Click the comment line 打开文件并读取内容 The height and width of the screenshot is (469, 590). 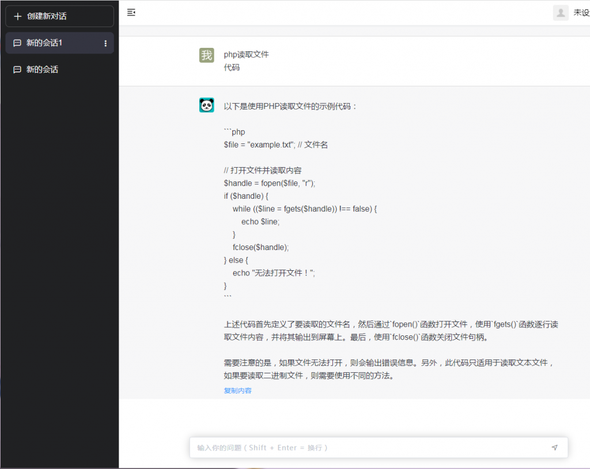pyautogui.click(x=263, y=171)
